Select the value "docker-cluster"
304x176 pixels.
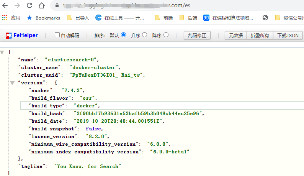tap(94, 67)
